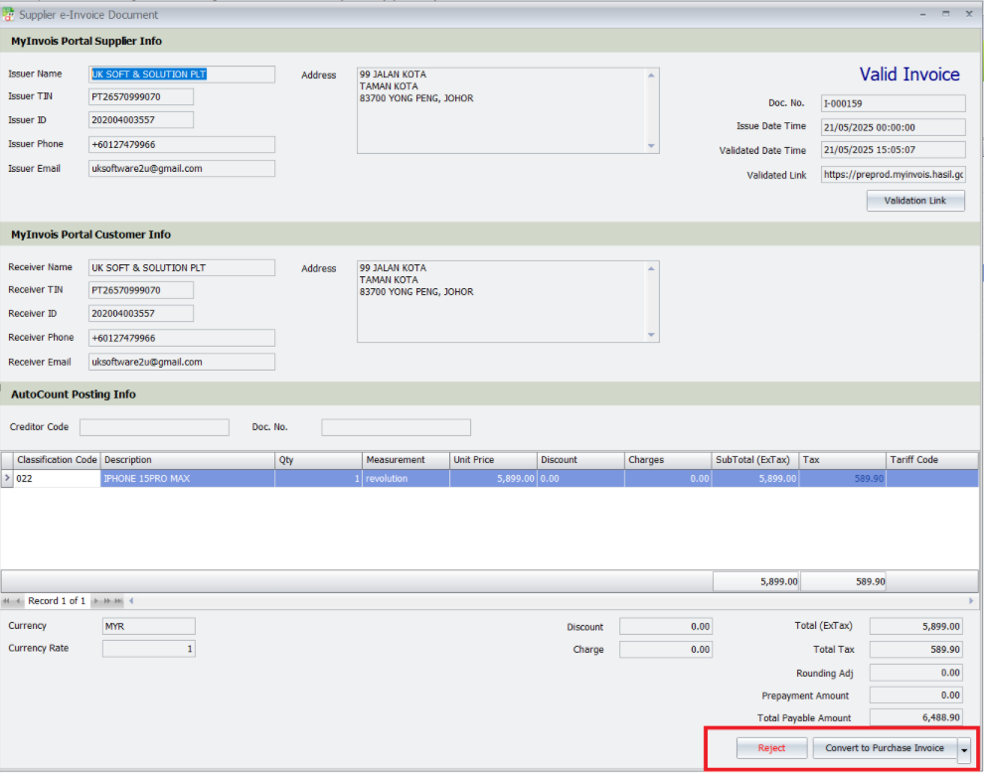Click the SubTotal (ExTax) column header
The image size is (984, 773).
755,460
